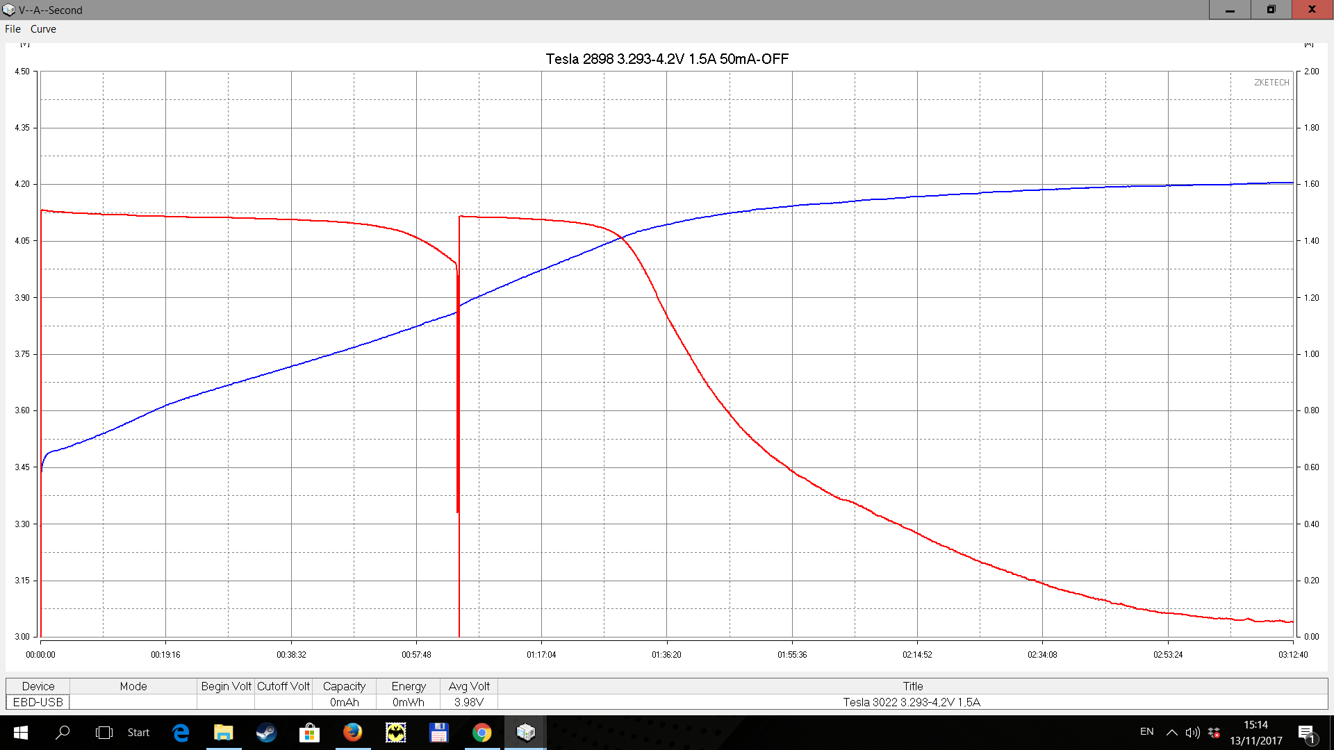
Task: Switch to Google Chrome on taskbar
Action: (481, 733)
